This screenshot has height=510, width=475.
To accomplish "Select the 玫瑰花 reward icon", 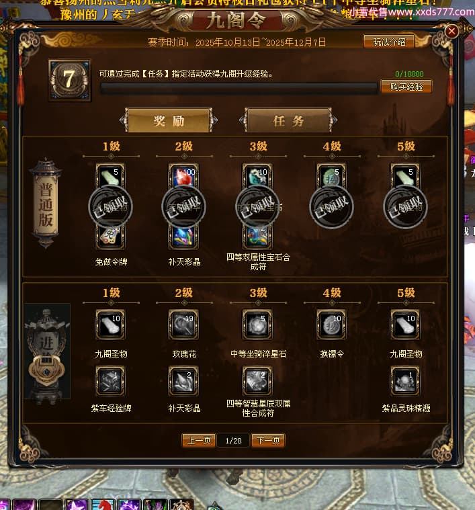I will pos(183,324).
